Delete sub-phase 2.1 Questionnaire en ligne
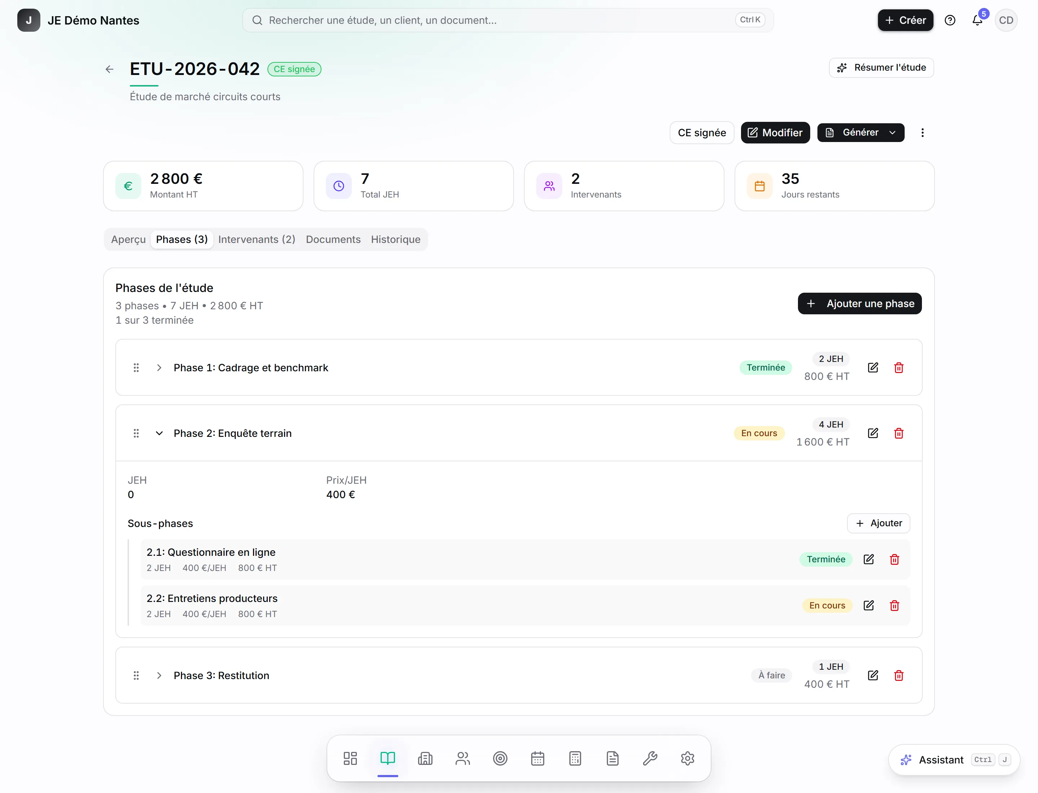Image resolution: width=1038 pixels, height=793 pixels. pos(895,559)
